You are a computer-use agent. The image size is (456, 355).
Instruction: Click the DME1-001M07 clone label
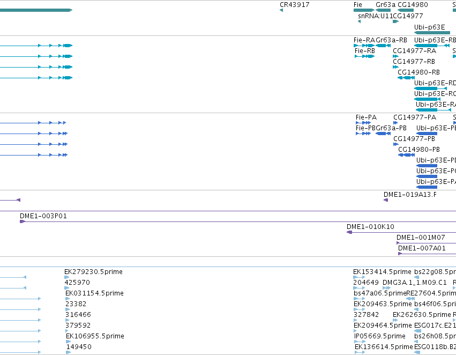421,238
